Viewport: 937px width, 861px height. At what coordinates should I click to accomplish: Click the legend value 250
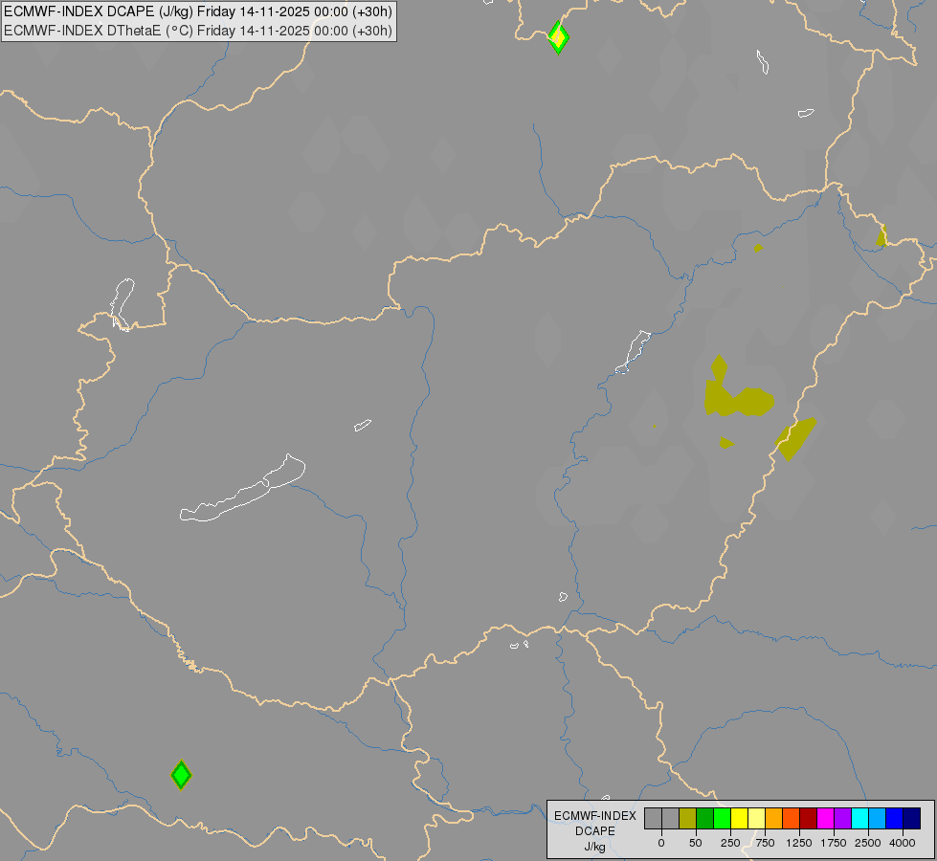pos(730,843)
